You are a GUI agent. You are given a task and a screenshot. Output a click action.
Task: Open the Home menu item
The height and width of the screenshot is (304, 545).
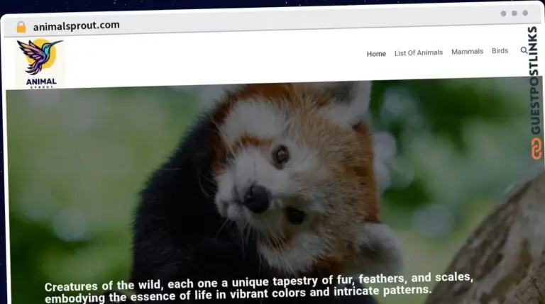click(x=376, y=54)
